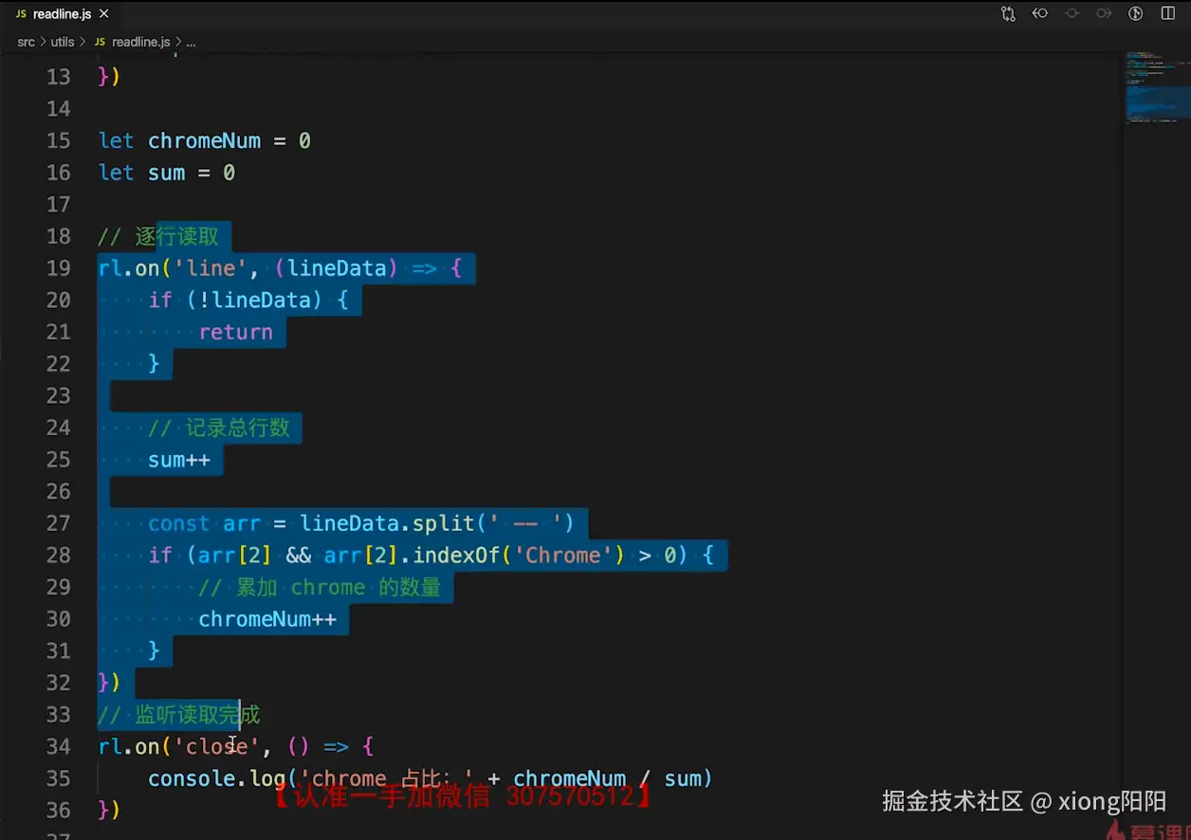Open the circular git branch icon
Screen dimensions: 1191x840
[x=1136, y=13]
